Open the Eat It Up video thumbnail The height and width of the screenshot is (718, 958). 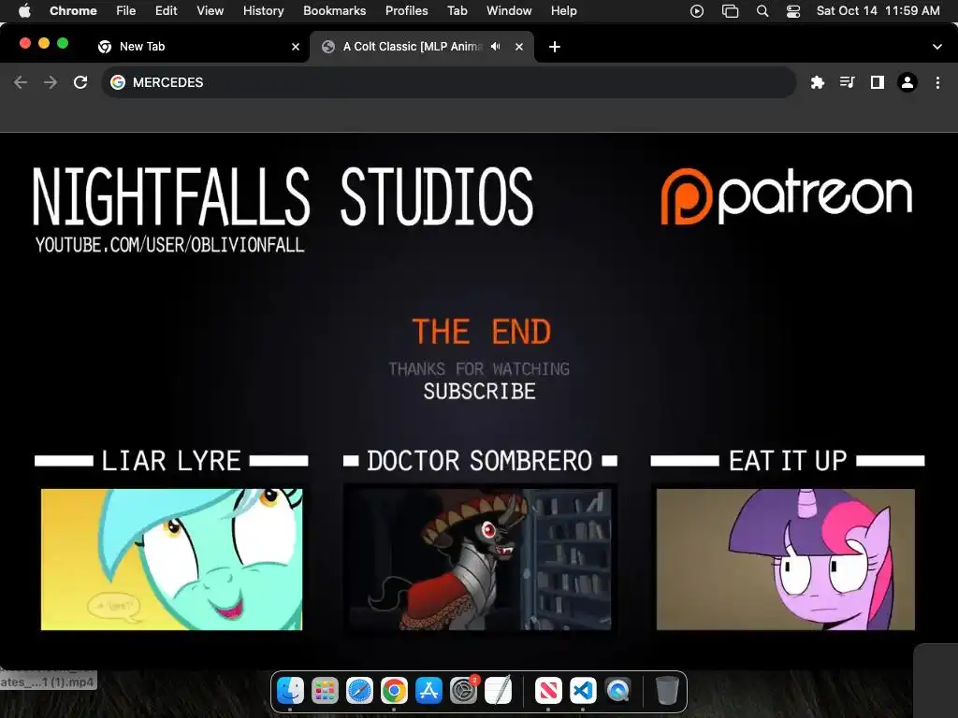[786, 559]
